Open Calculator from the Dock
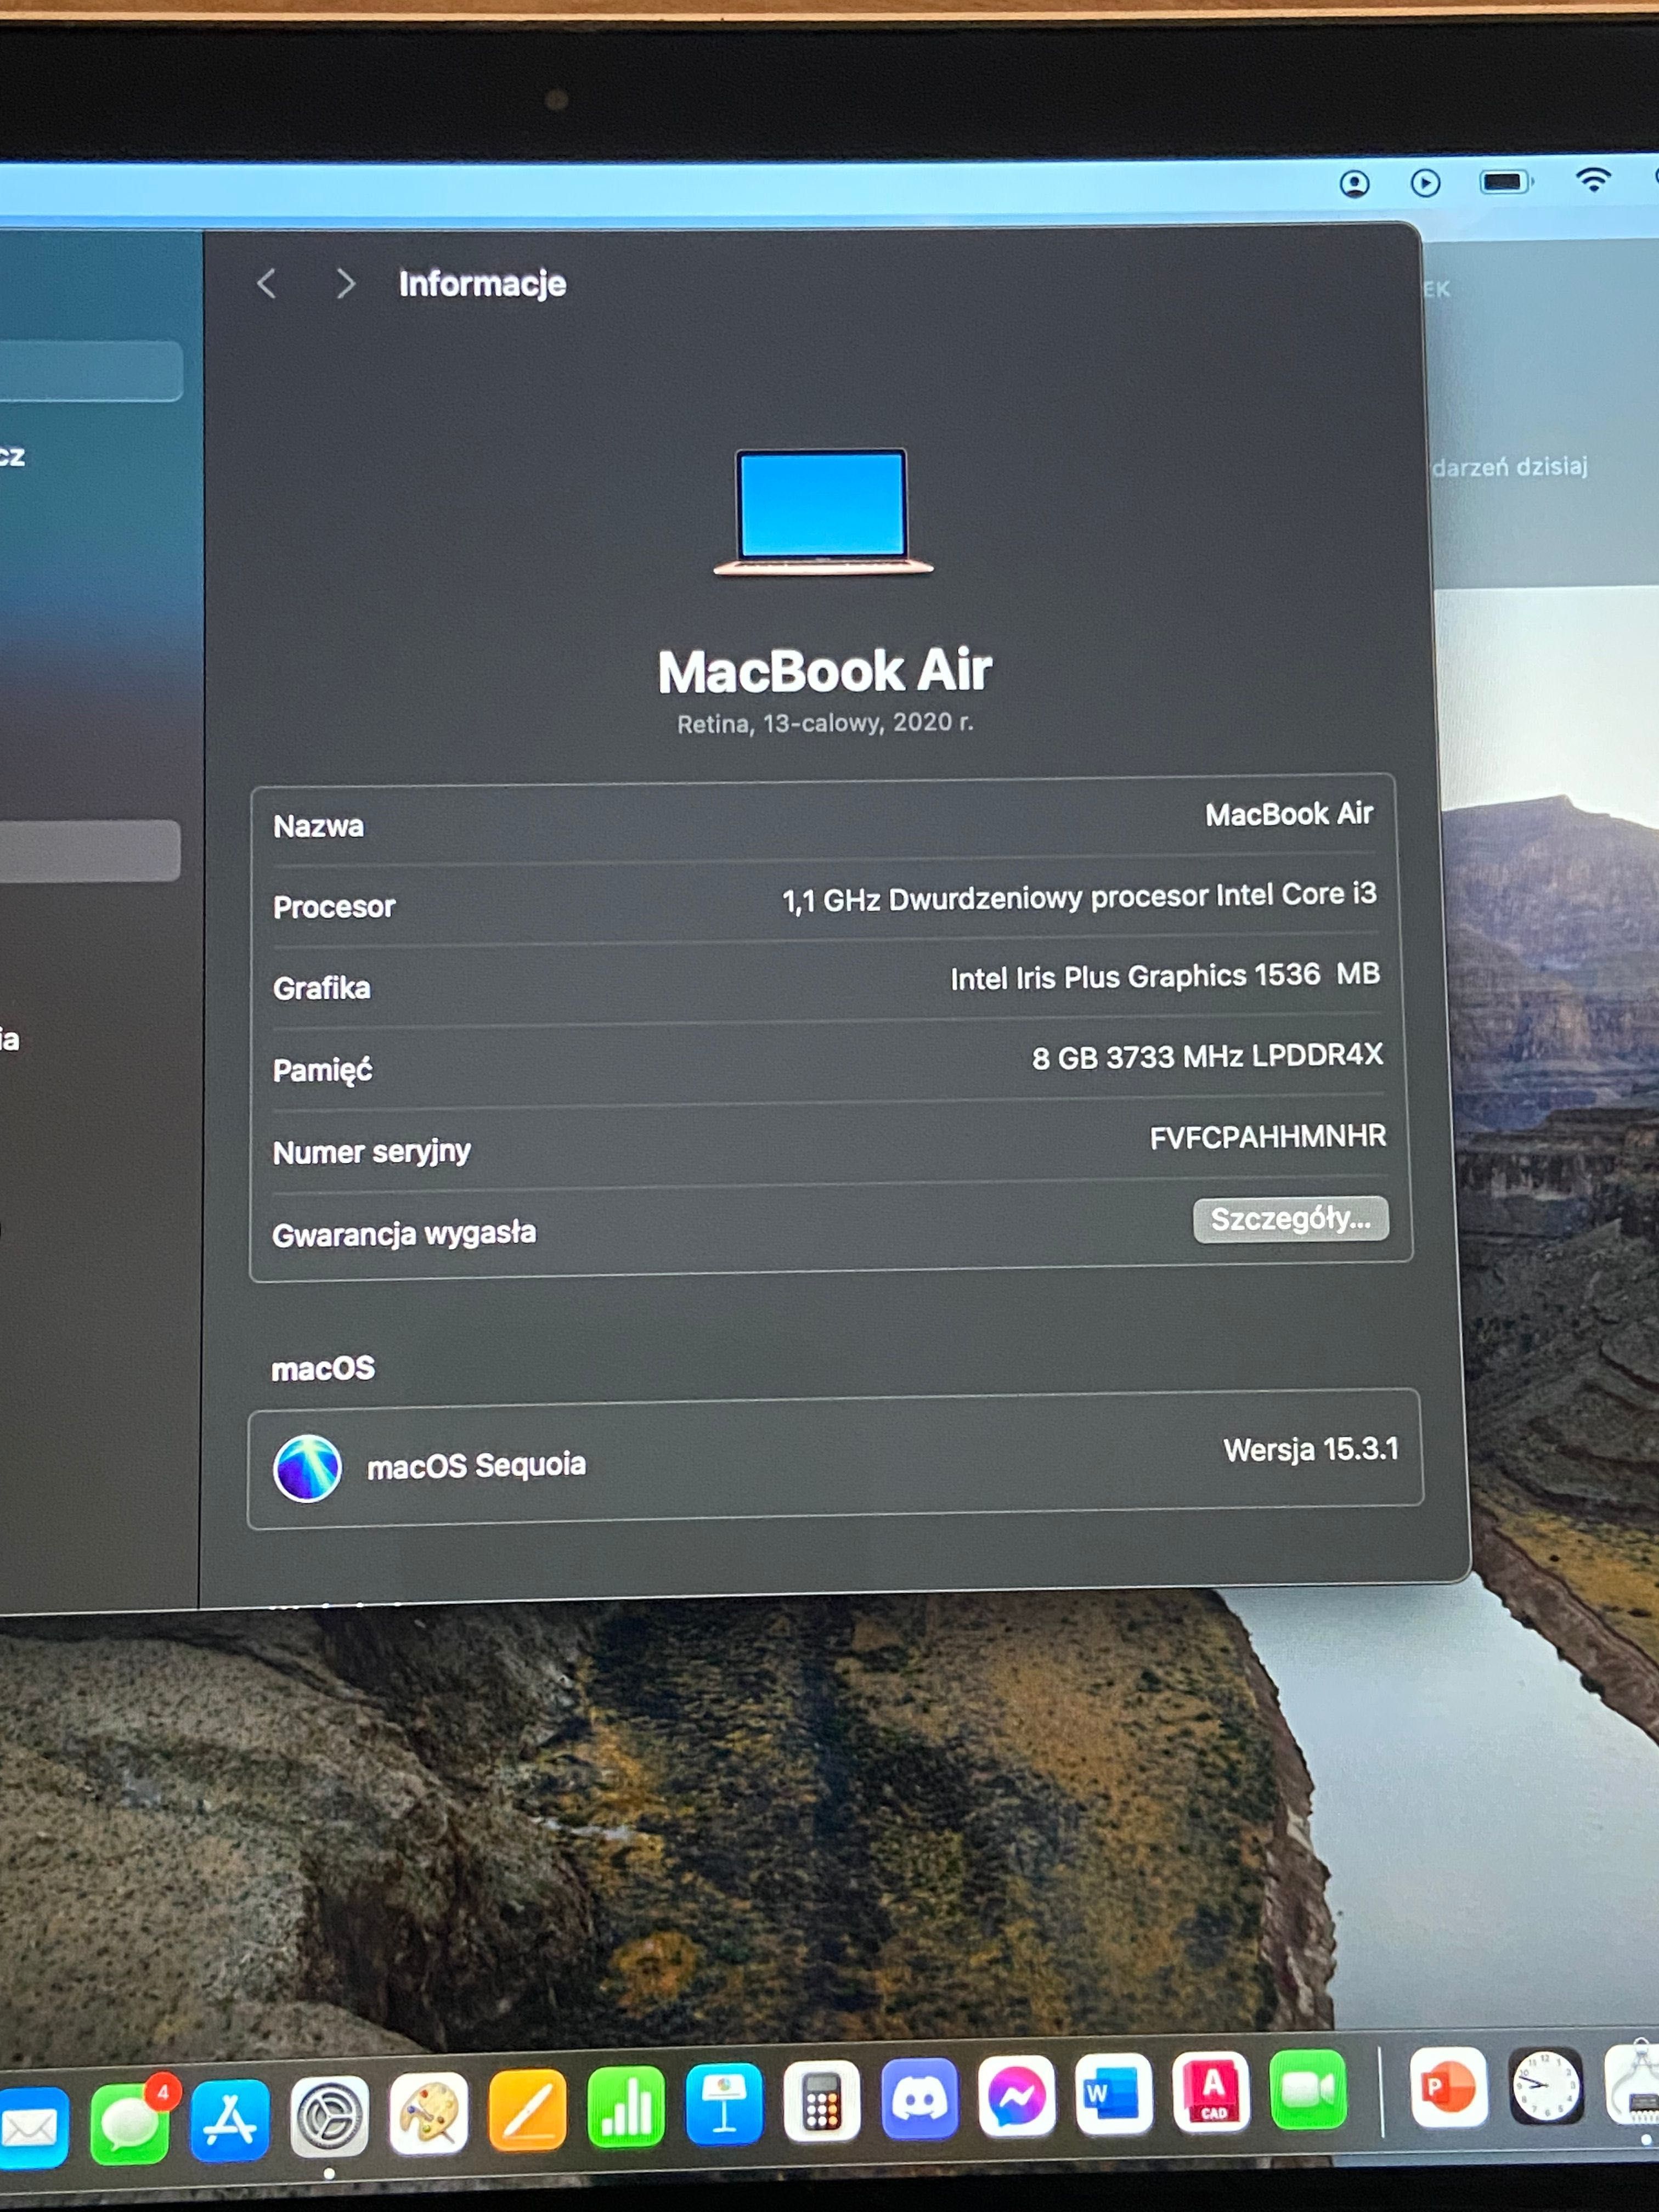The height and width of the screenshot is (2212, 1659). [x=822, y=2100]
